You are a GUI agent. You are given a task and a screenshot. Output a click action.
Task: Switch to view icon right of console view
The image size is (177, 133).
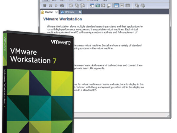122,5
